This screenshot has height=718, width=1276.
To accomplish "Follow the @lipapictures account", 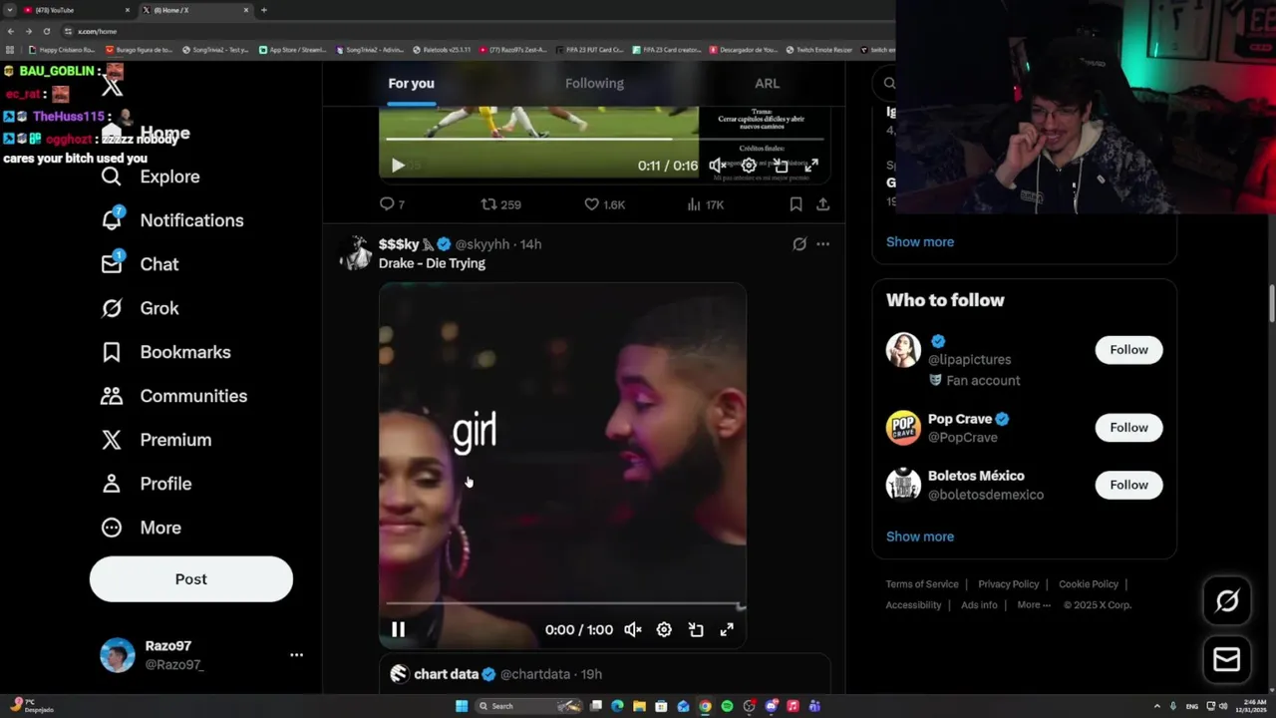I will coord(1128,349).
